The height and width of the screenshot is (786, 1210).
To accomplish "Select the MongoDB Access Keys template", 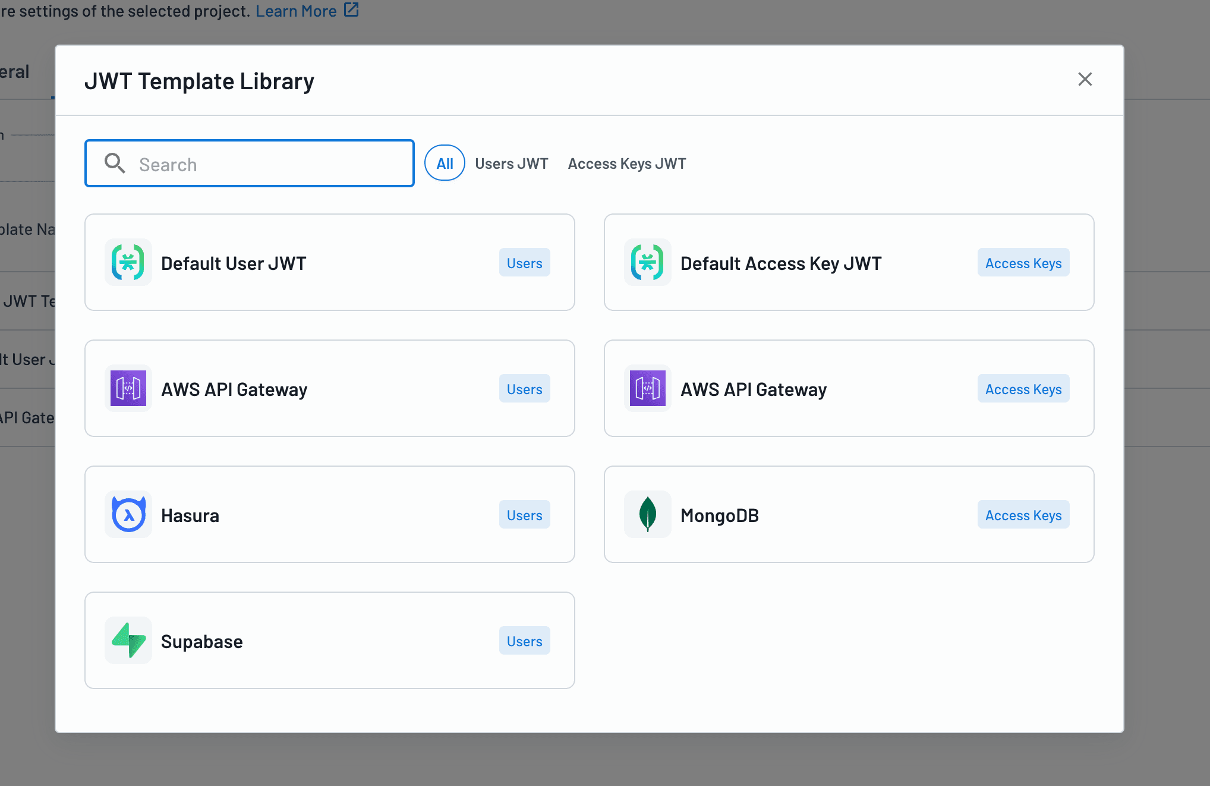I will [x=849, y=514].
